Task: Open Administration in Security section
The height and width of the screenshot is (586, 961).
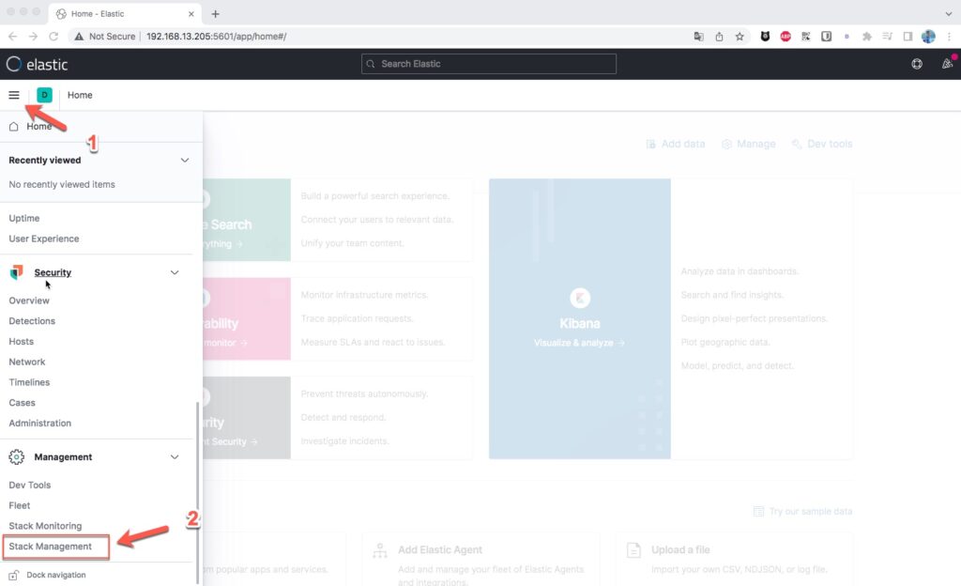Action: (39, 423)
